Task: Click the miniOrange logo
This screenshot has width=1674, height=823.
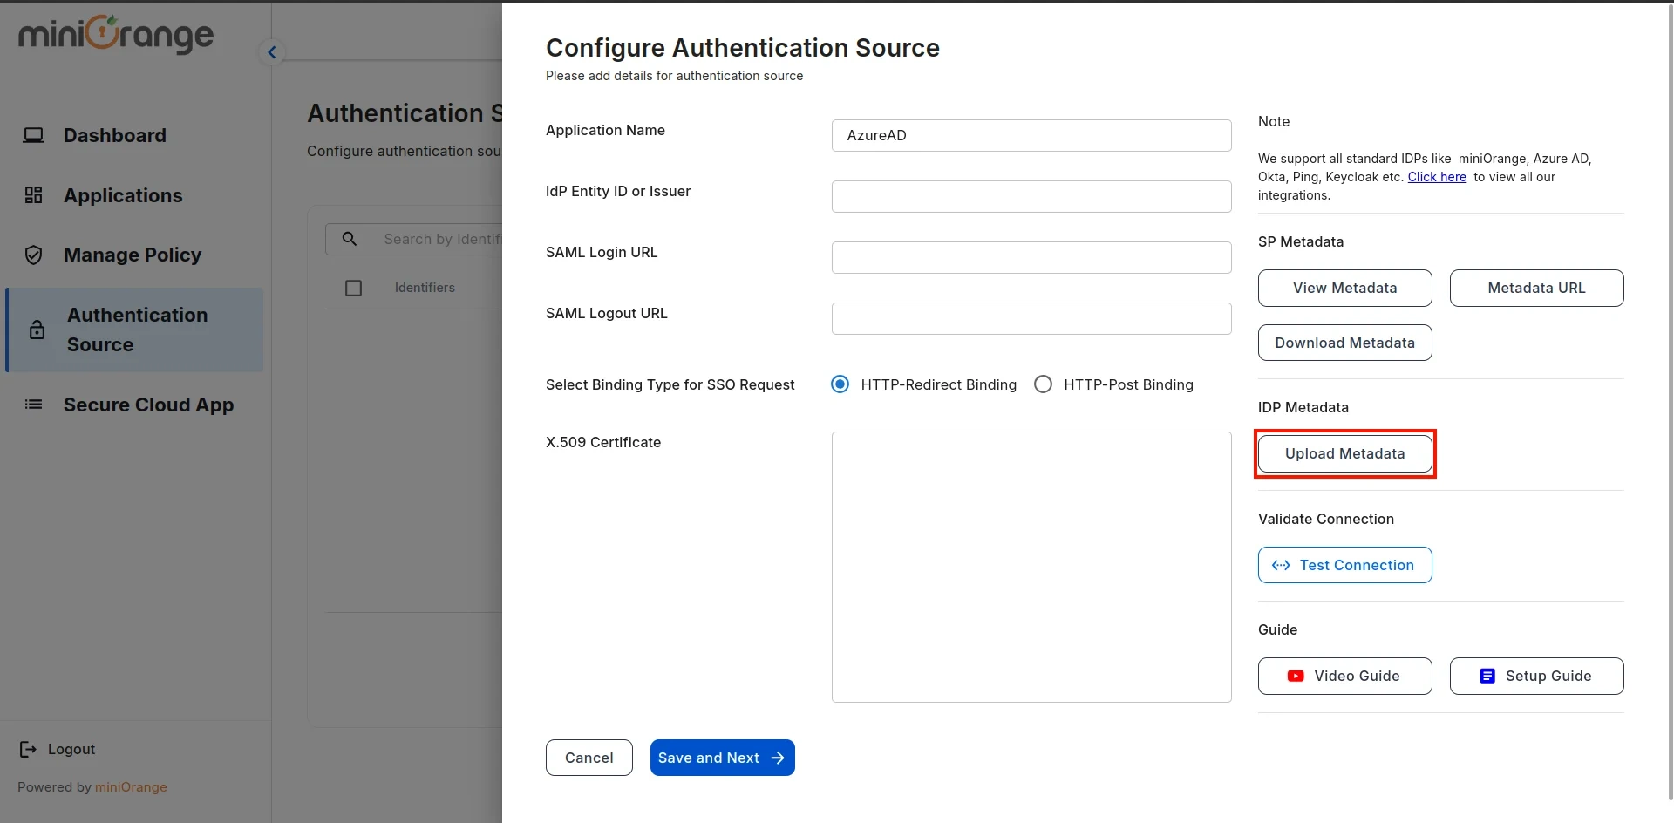Action: (x=114, y=35)
